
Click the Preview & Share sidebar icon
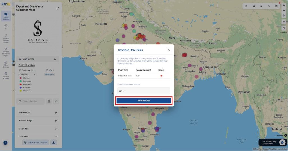pos(6,75)
